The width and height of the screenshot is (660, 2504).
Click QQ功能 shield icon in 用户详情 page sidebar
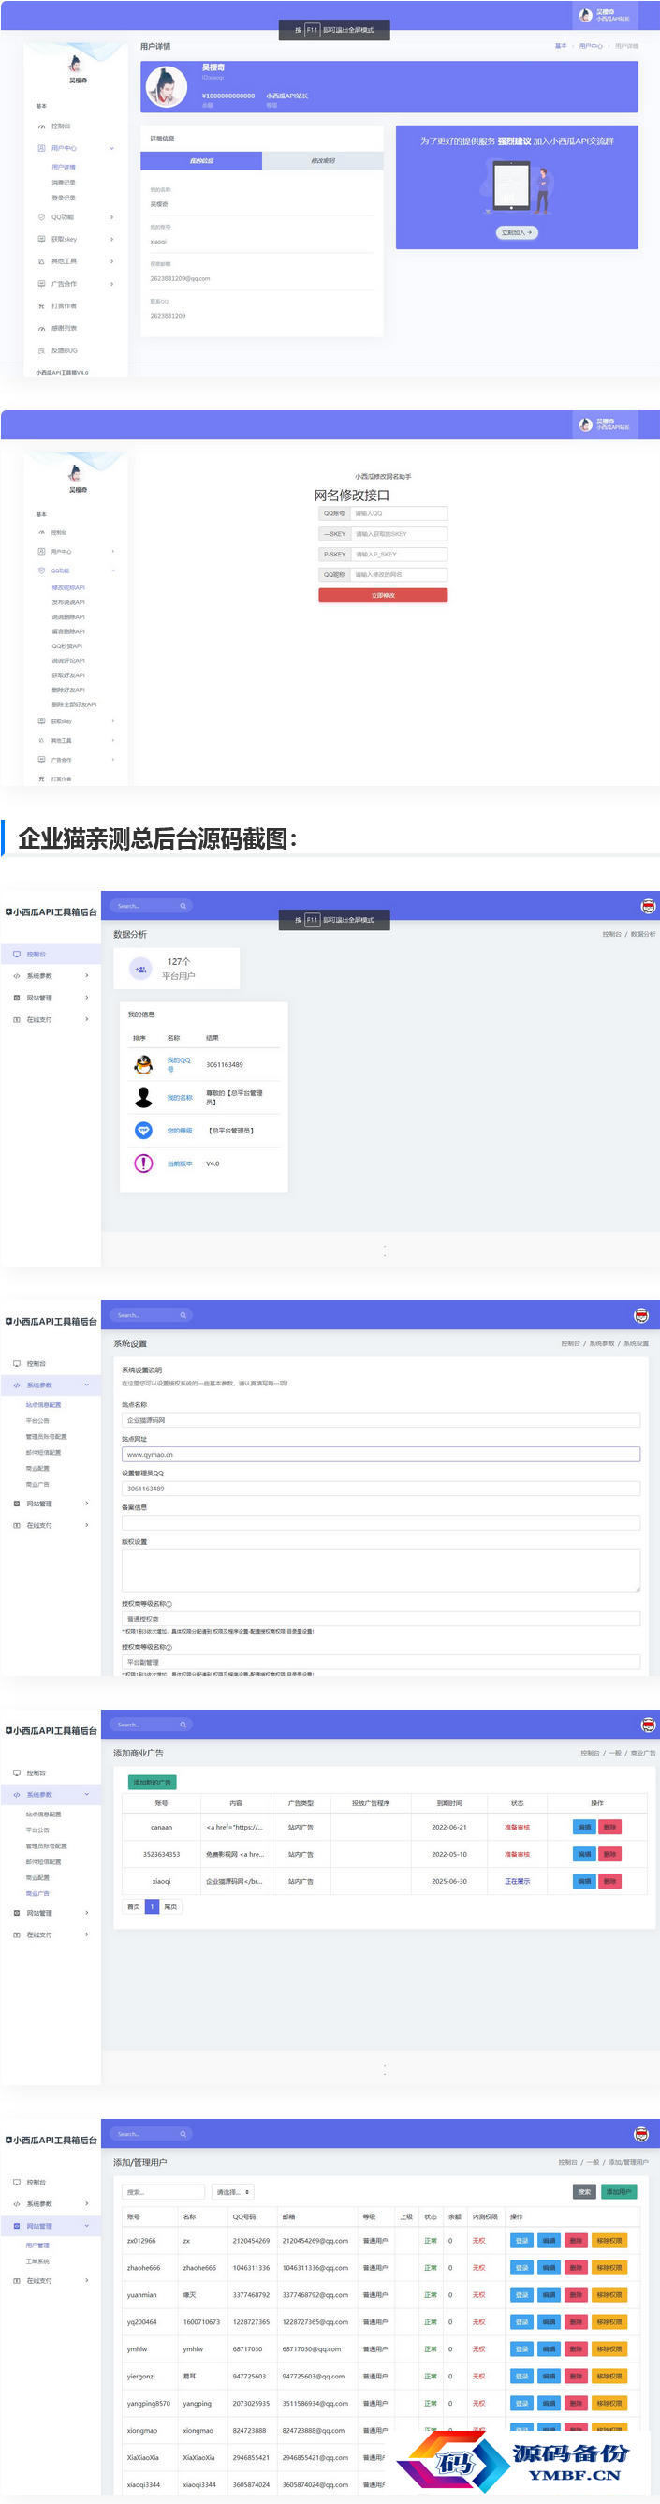(41, 216)
